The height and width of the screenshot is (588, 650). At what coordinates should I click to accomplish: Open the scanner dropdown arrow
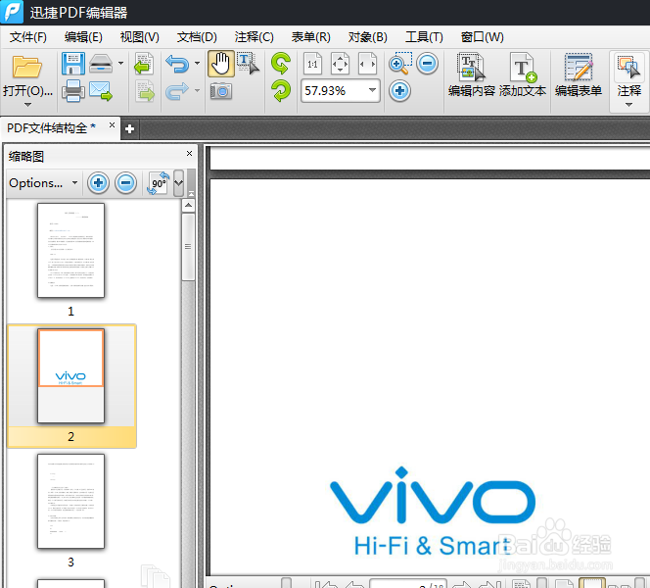tap(120, 63)
